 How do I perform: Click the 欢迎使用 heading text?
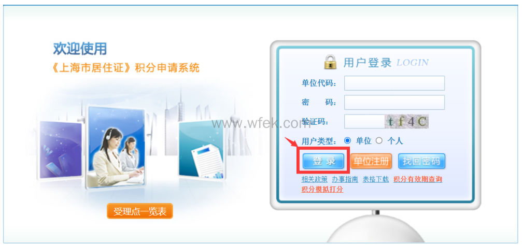pyautogui.click(x=80, y=49)
